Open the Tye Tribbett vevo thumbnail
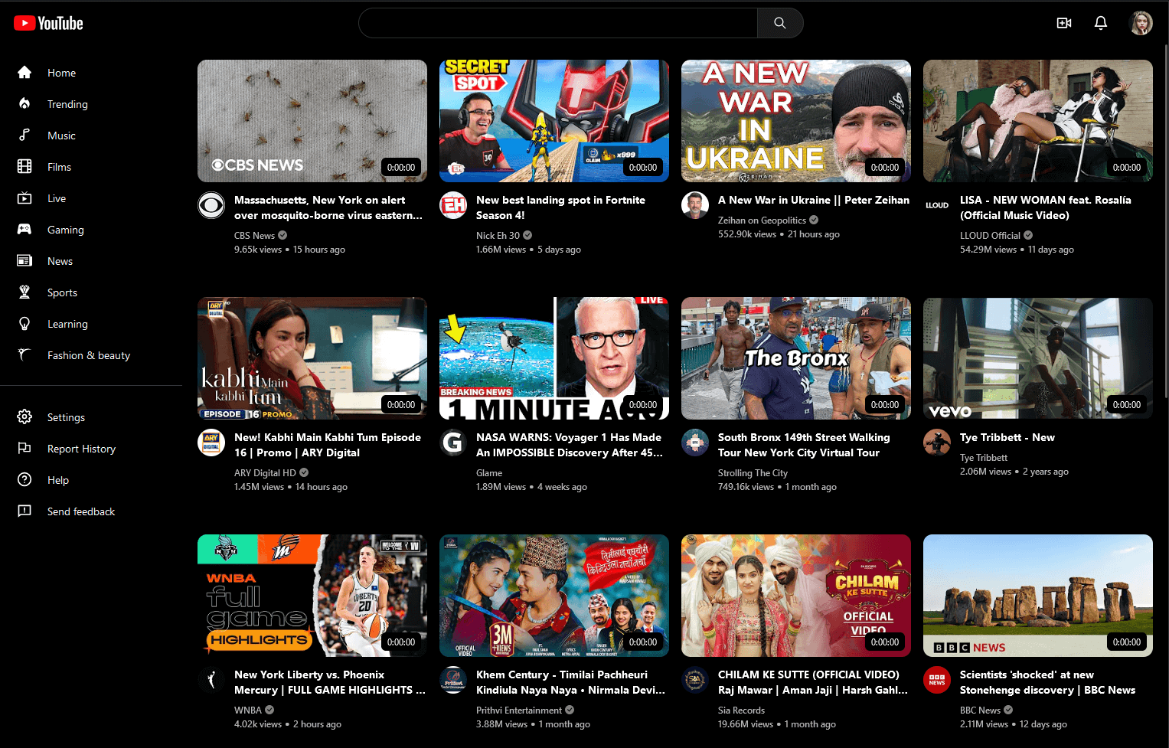This screenshot has width=1169, height=748. coord(1038,358)
